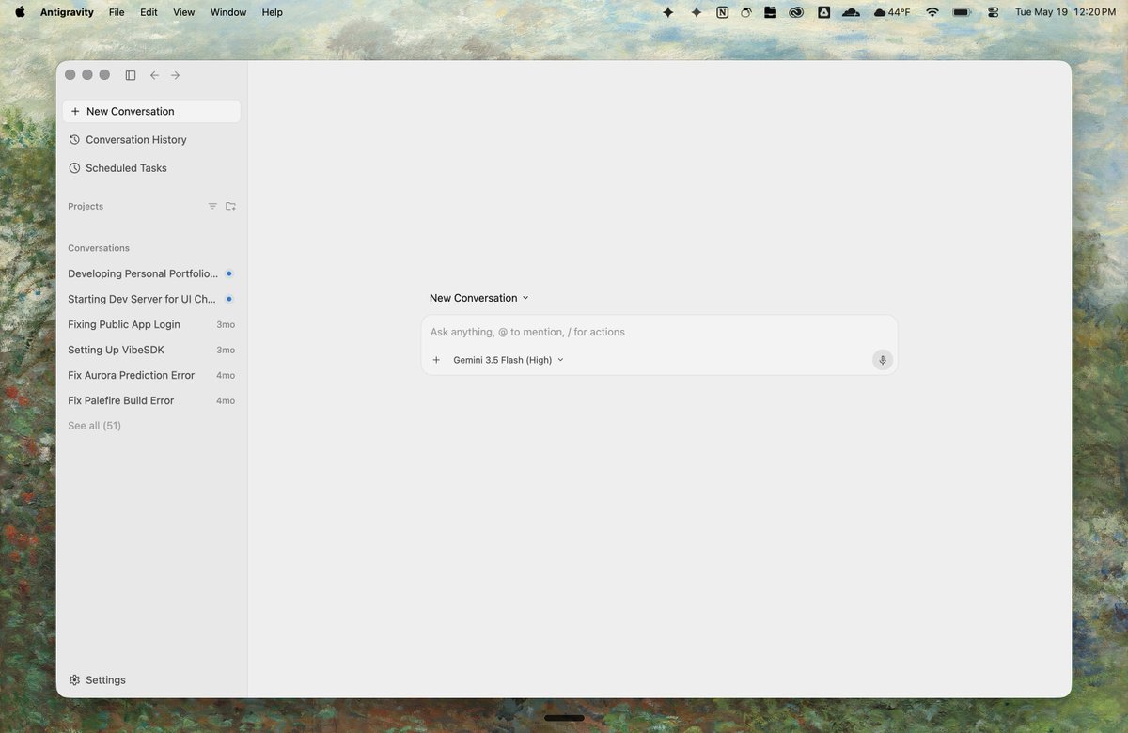Click the plus icon beside New Conversation in sidebar
Image resolution: width=1128 pixels, height=733 pixels.
tap(75, 111)
